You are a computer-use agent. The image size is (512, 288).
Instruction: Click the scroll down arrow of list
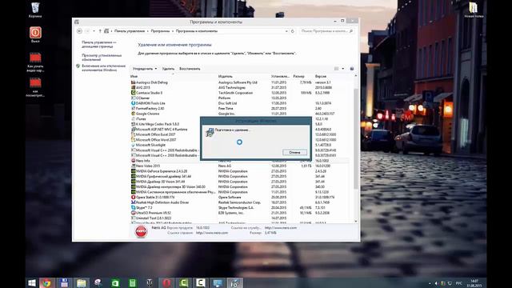(355, 222)
